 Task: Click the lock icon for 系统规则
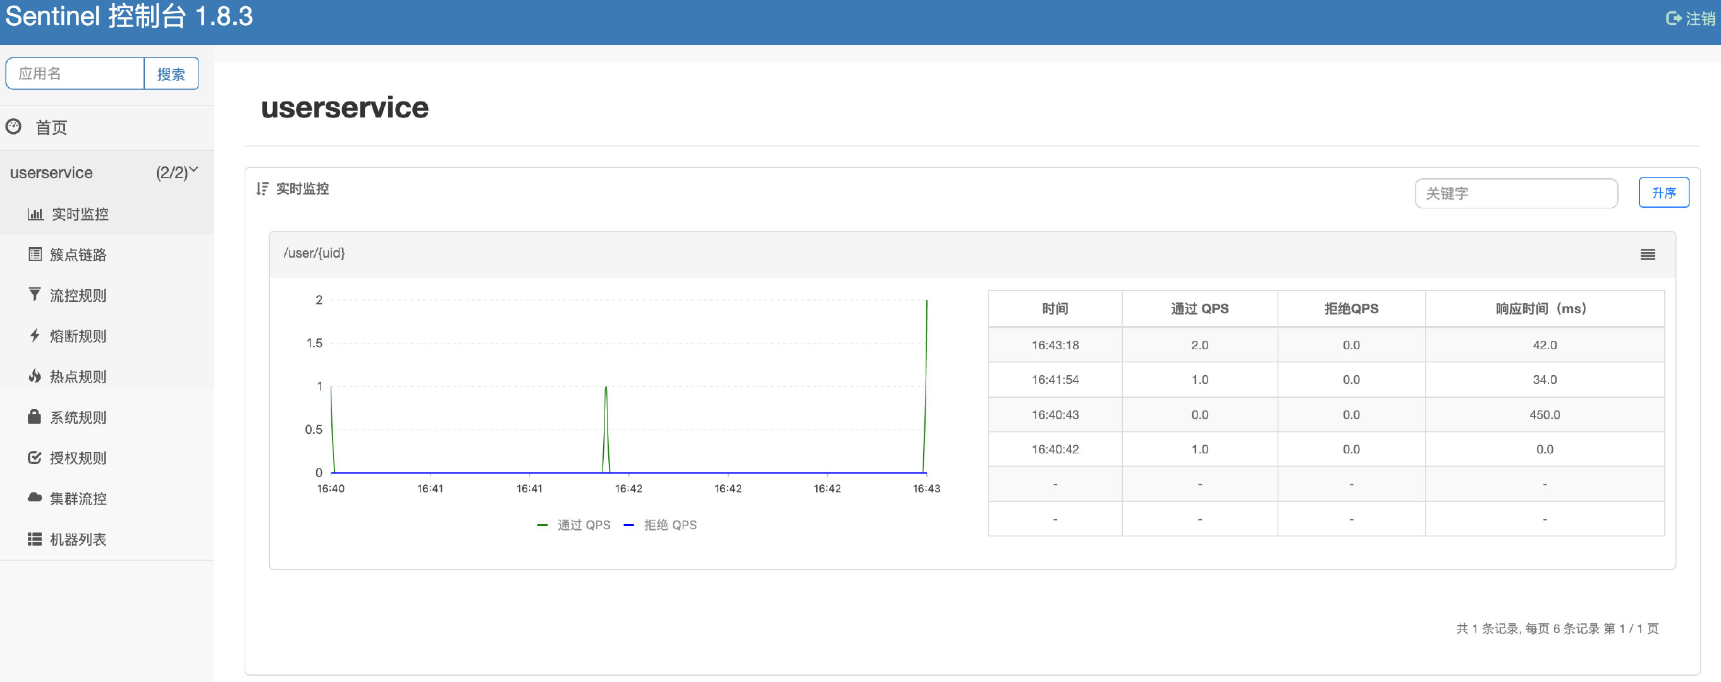click(35, 417)
